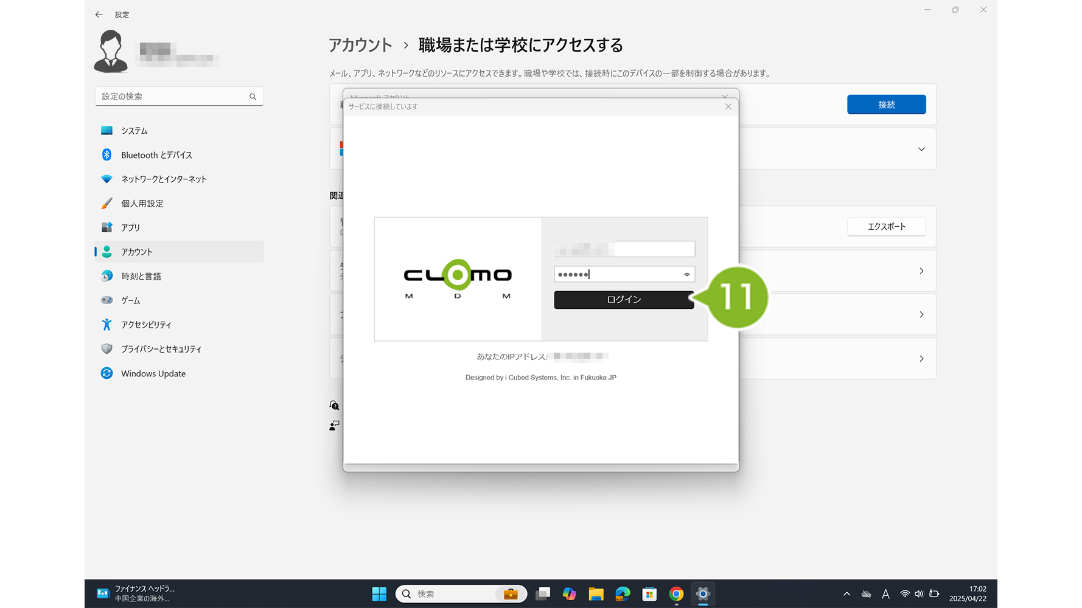Click the エクスポート button

(887, 226)
